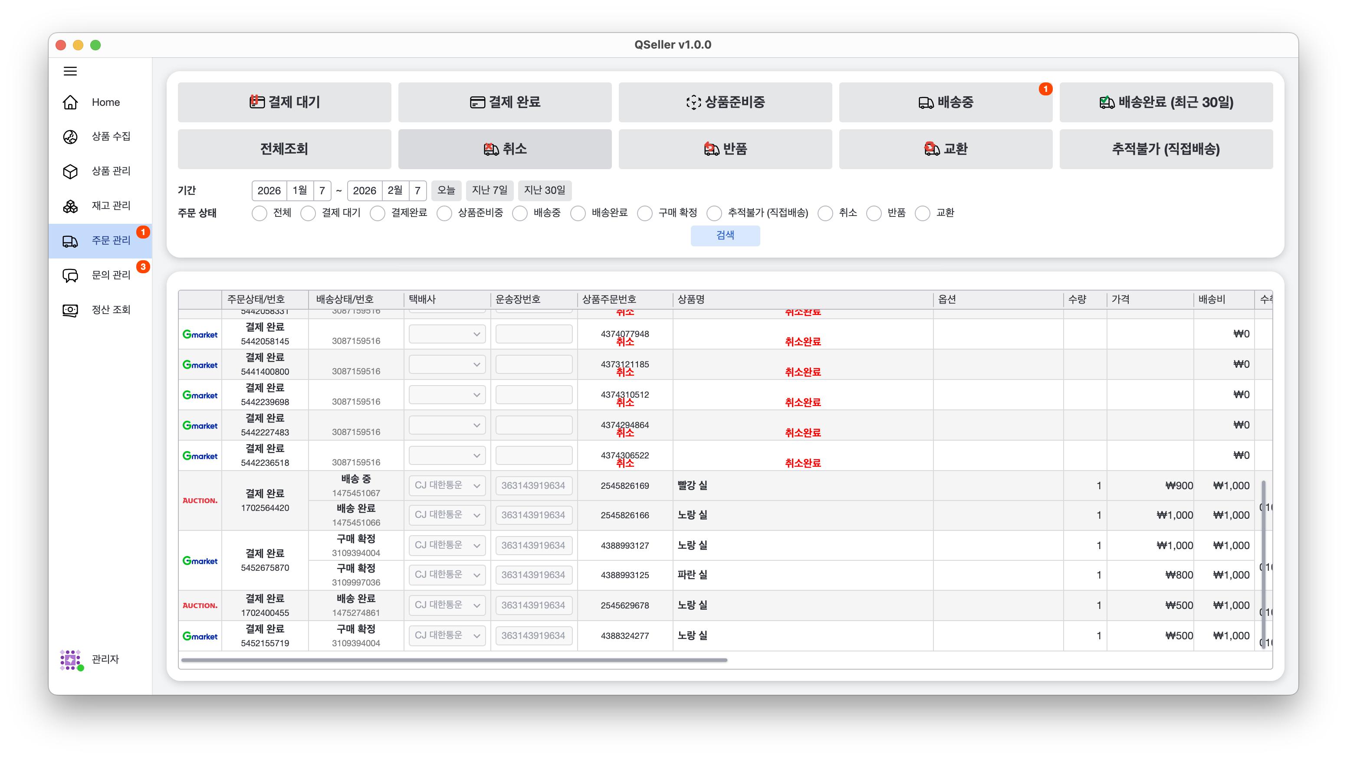Click the Gmarket logo for order 5442227483
This screenshot has width=1347, height=759.
(200, 425)
